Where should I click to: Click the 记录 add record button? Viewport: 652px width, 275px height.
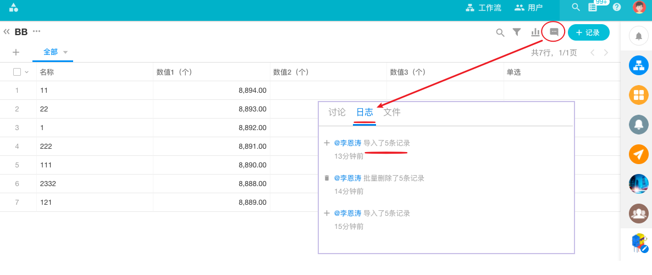588,32
